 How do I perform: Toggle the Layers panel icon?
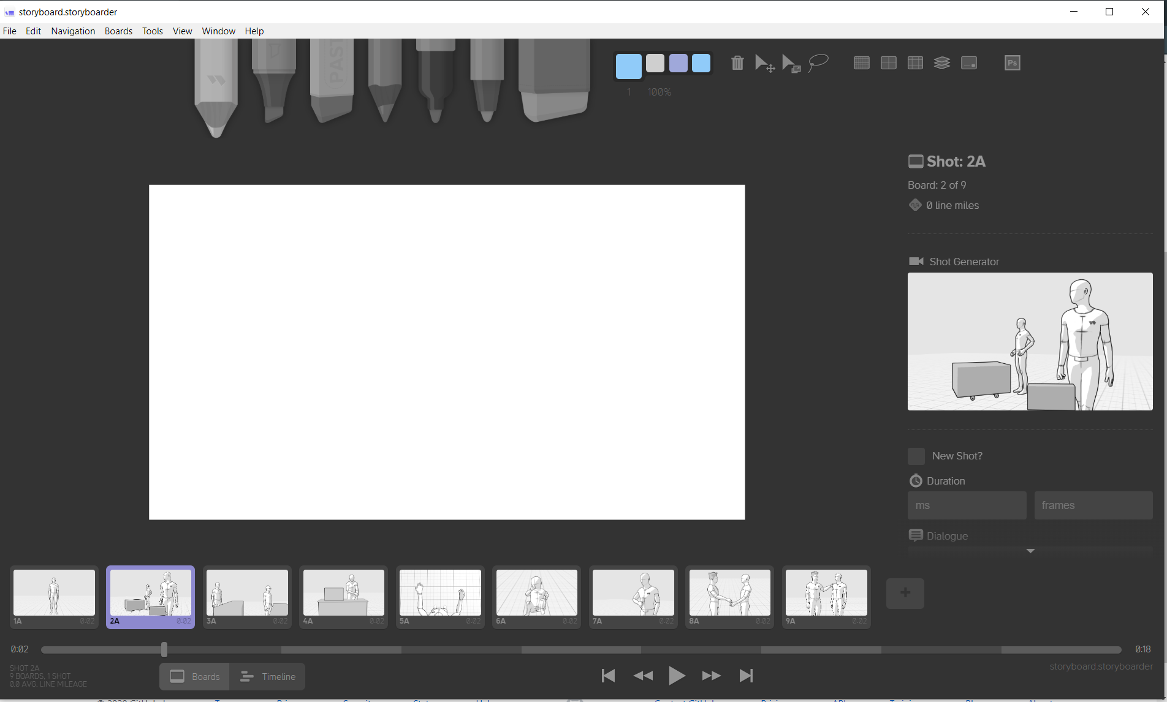point(942,62)
